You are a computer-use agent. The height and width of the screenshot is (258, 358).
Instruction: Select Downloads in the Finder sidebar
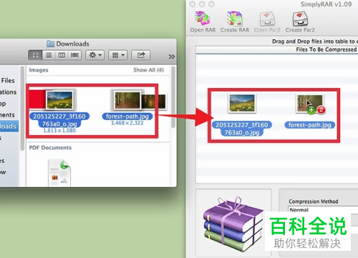(x=9, y=126)
